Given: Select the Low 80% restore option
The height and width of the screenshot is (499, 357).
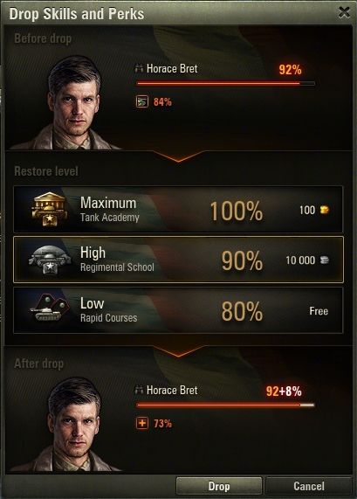Looking at the screenshot, I should click(178, 310).
